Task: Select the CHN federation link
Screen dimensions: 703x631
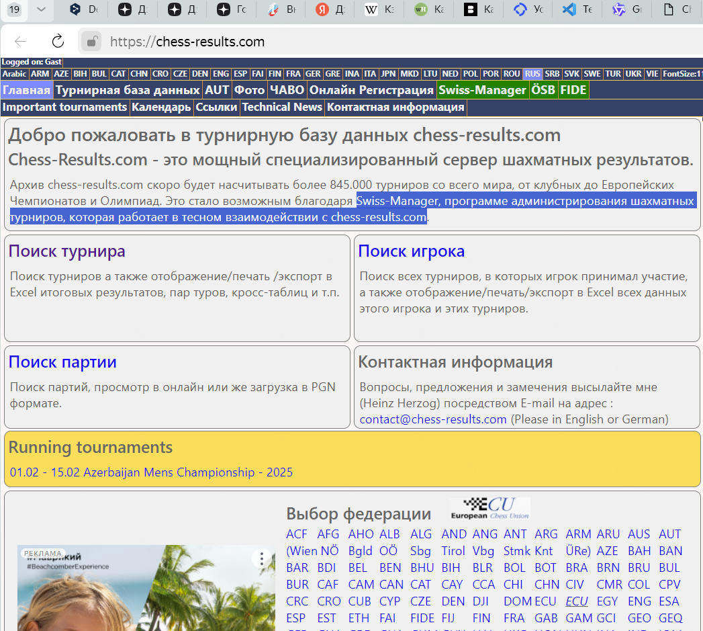Action: click(547, 585)
